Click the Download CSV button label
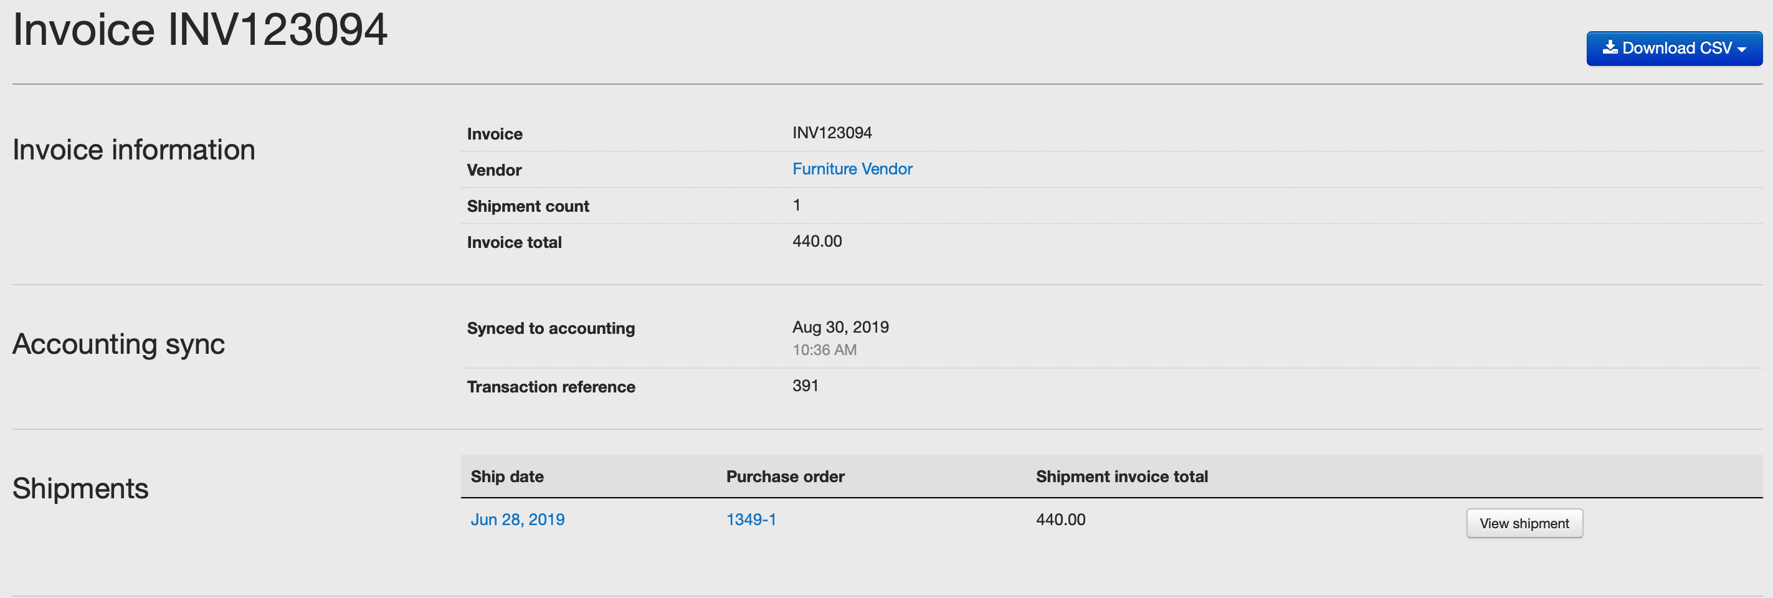Image resolution: width=1773 pixels, height=598 pixels. 1676,47
